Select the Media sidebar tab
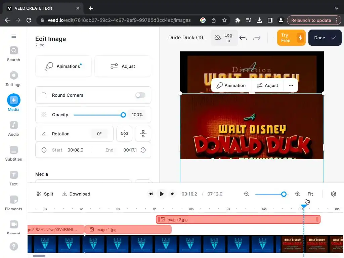Screen dimensions: 344x258 [x=13, y=103]
